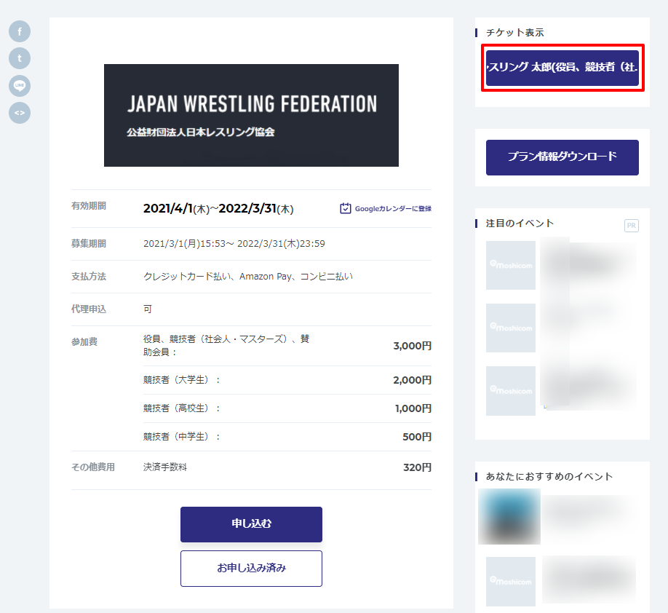Click the calendar icon next to Googleカレンダーに登録

click(x=344, y=208)
